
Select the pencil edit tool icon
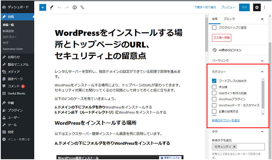(x=51, y=7)
